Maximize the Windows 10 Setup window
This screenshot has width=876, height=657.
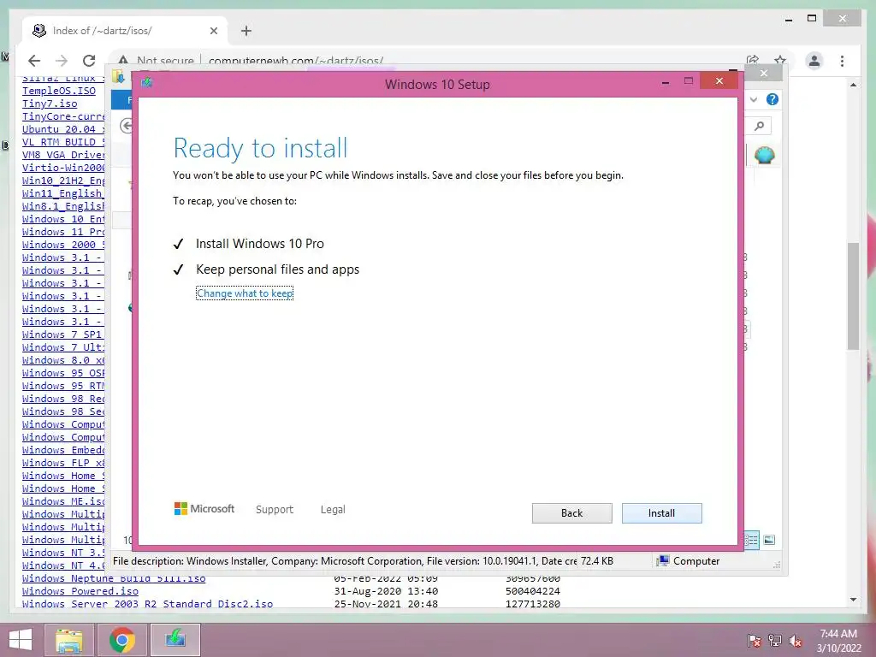(689, 81)
